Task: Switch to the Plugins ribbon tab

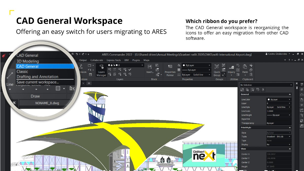Action: [136, 60]
